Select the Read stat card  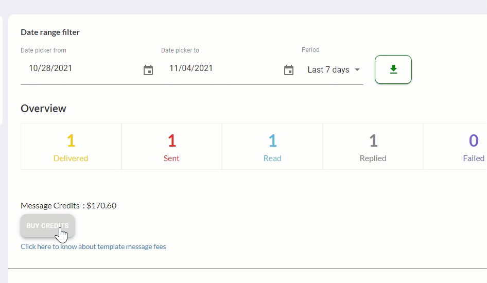(272, 147)
